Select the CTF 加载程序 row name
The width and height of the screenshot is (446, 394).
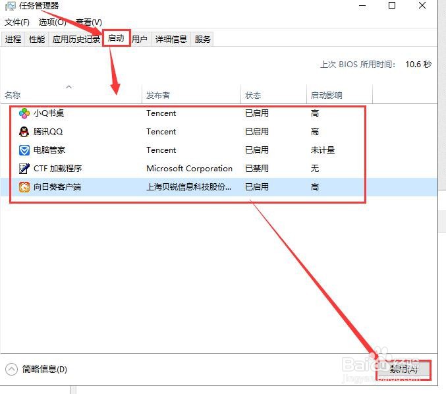(x=58, y=169)
